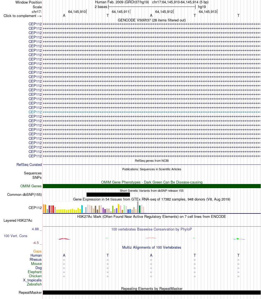Click the Dog alignment row label

(38, 268)
